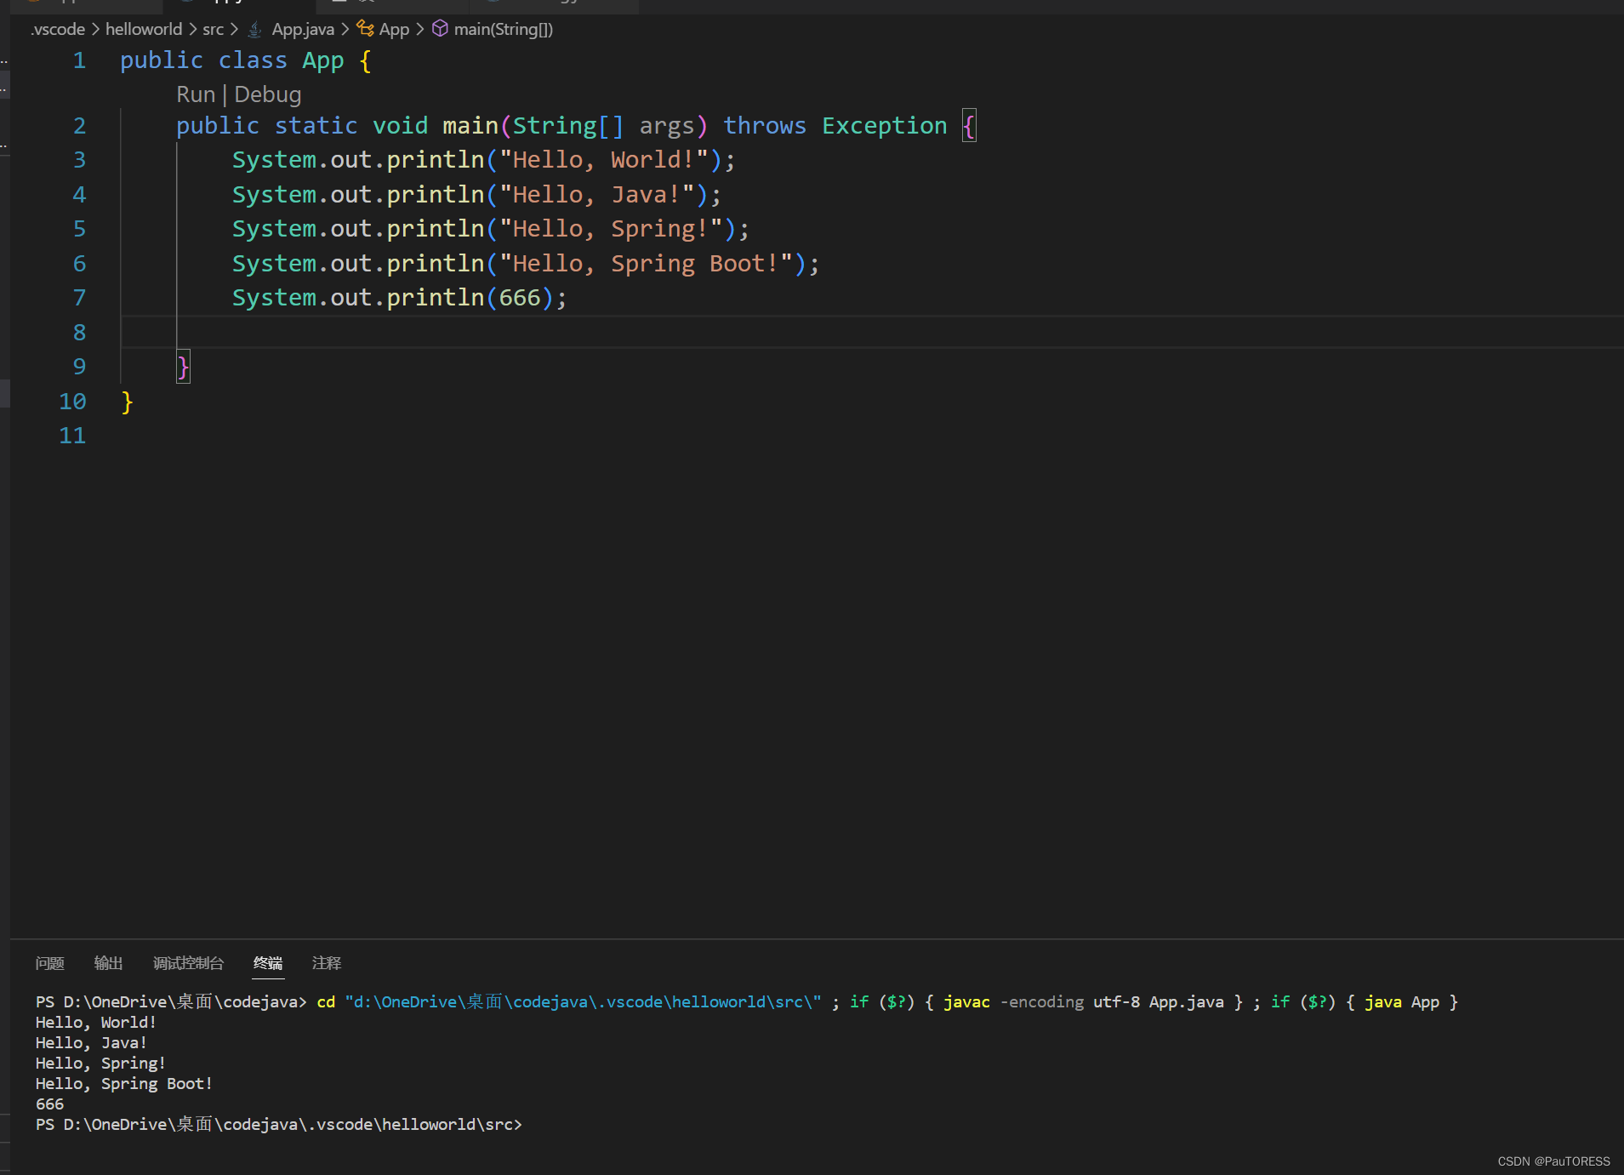Open the src breadcrumb dropdown
1624x1175 pixels.
pyautogui.click(x=213, y=29)
